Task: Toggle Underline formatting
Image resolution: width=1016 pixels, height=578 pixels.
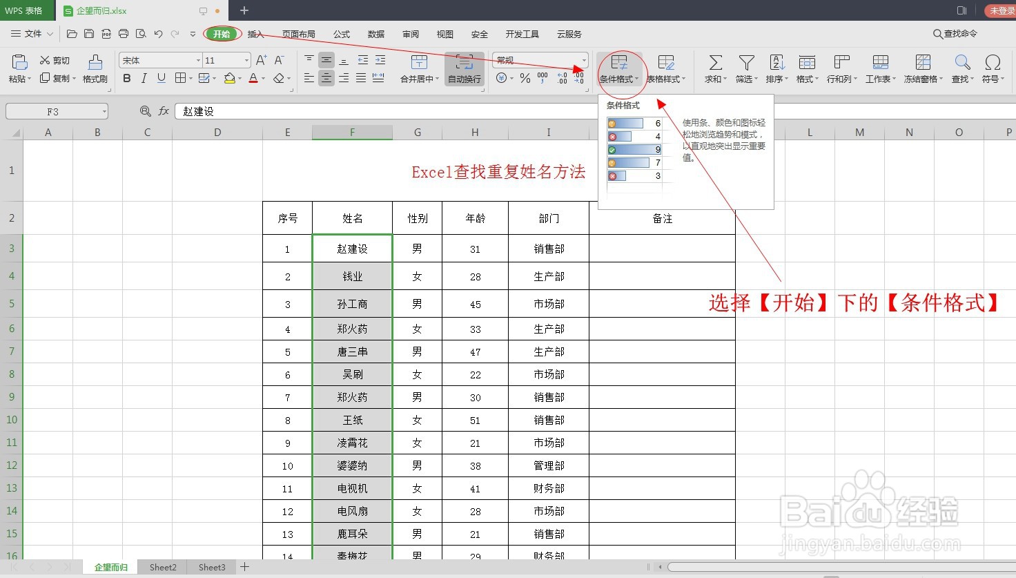Action: click(162, 79)
